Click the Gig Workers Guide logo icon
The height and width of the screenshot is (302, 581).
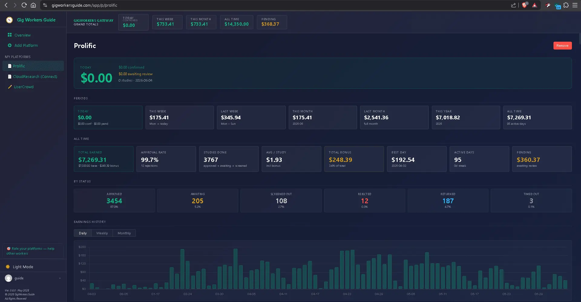pos(9,20)
